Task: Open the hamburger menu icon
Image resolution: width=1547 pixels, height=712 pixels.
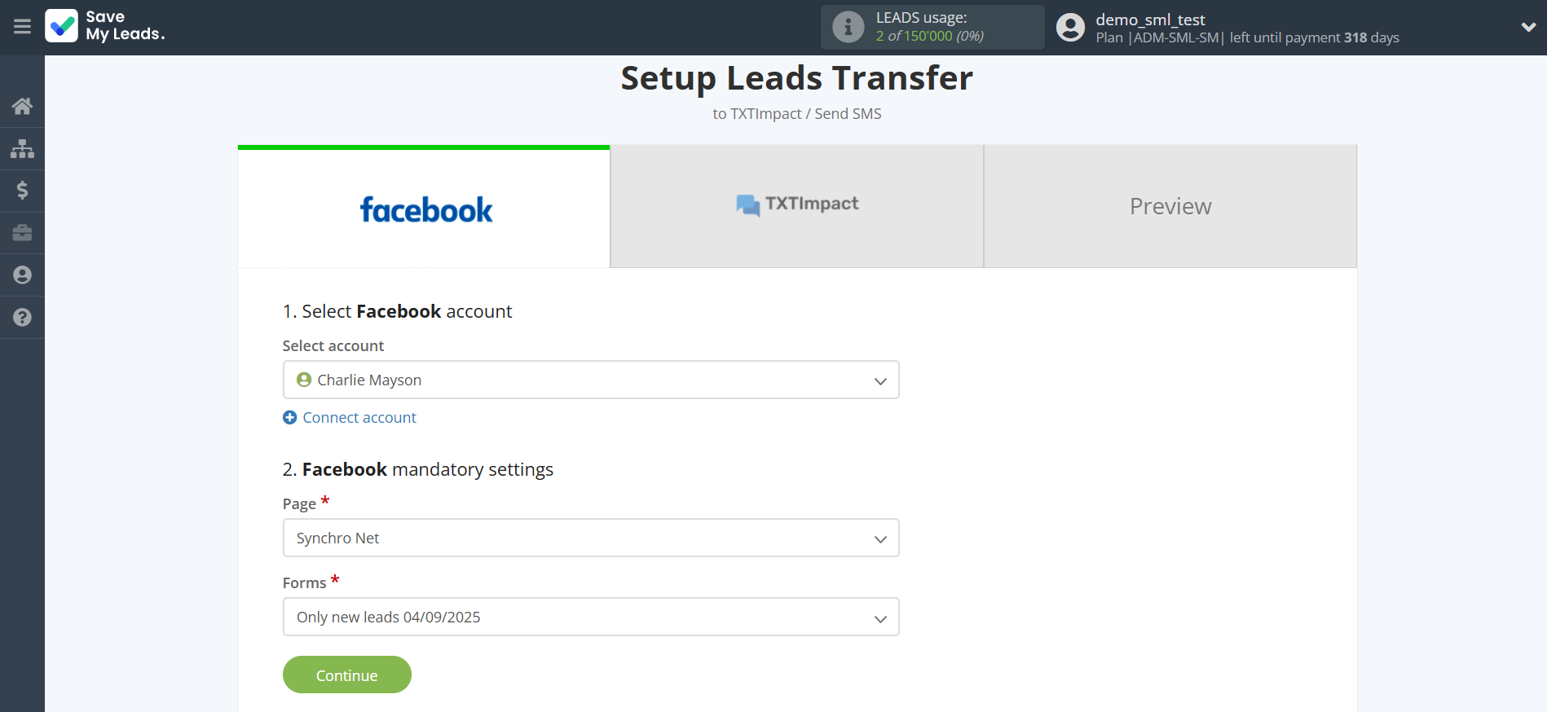Action: (22, 27)
